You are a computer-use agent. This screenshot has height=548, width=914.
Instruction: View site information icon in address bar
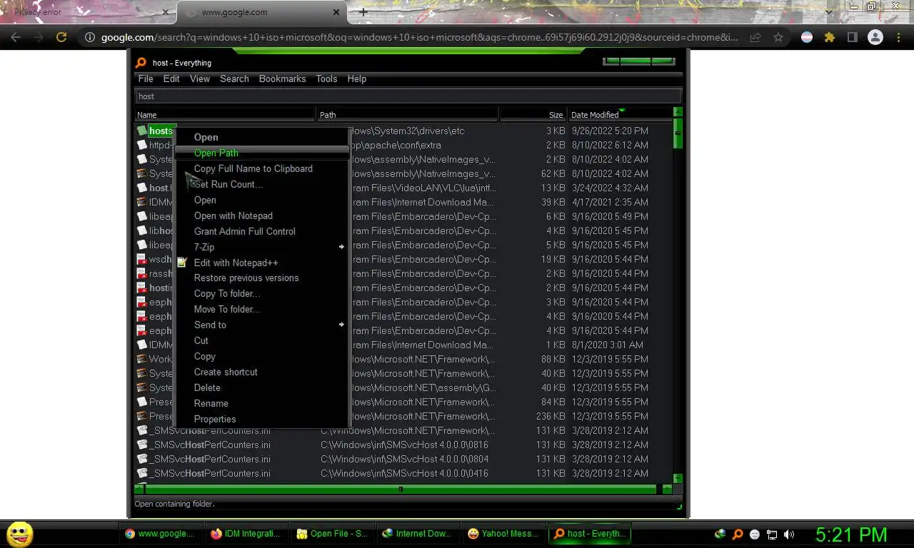tap(89, 37)
